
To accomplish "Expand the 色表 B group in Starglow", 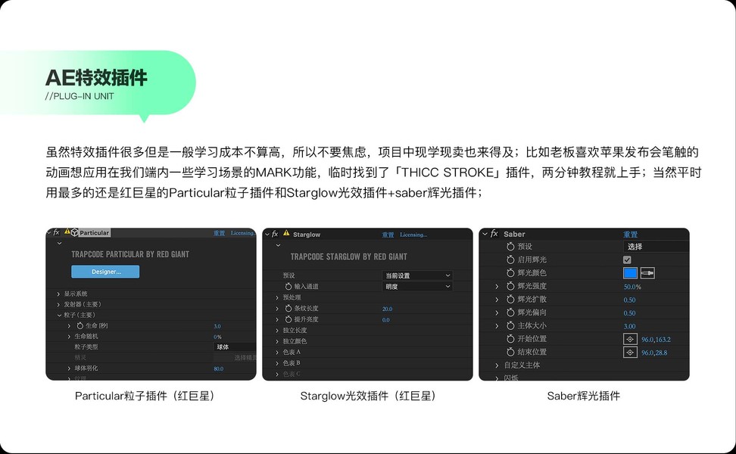I will (277, 363).
